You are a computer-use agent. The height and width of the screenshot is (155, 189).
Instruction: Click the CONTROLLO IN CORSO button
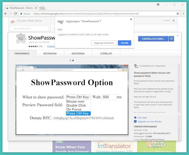pos(153,39)
